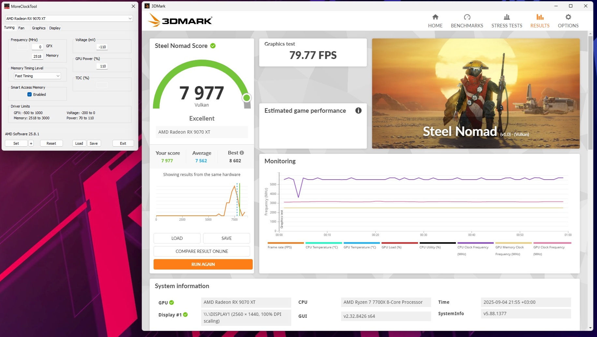Click the GPU Power (%) input field

coord(102,66)
